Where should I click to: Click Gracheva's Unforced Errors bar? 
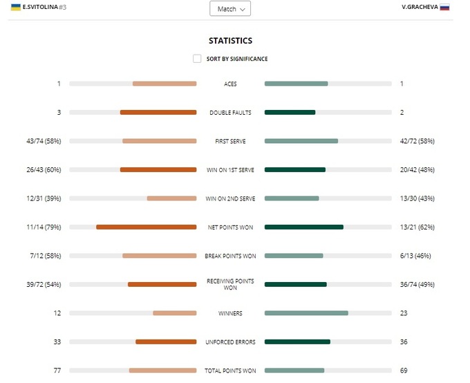[297, 342]
